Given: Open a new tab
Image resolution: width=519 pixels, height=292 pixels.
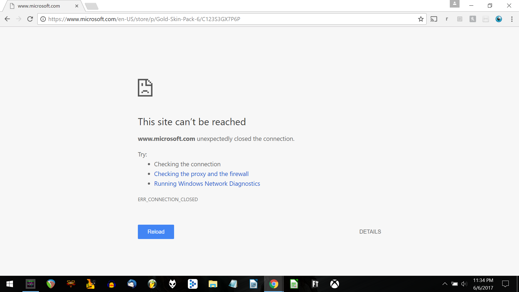Looking at the screenshot, I should (x=92, y=6).
